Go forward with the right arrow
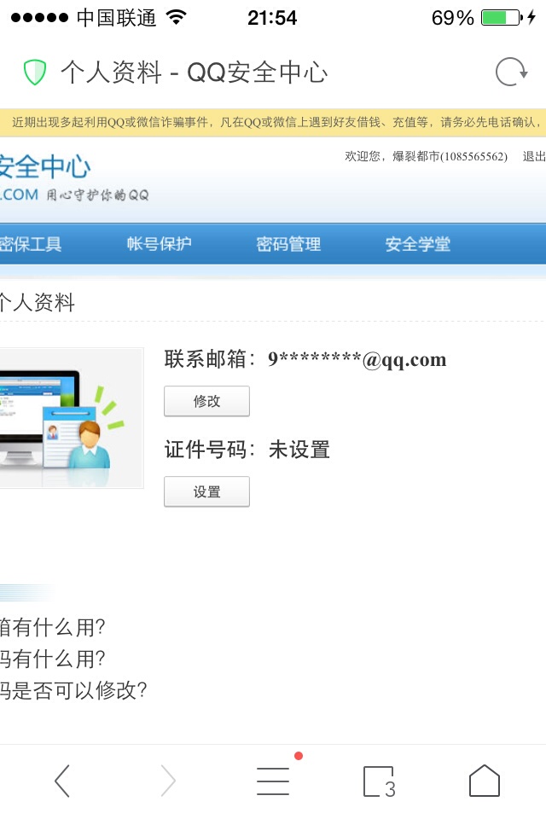546x819 pixels. (168, 781)
